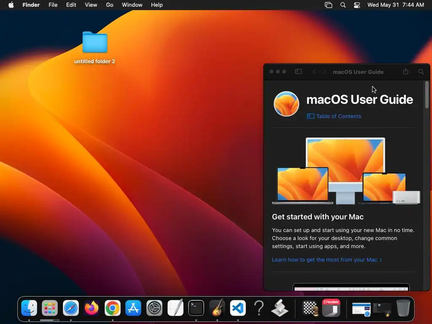
Task: Open the minimized browser window in Dock
Action: point(361,309)
